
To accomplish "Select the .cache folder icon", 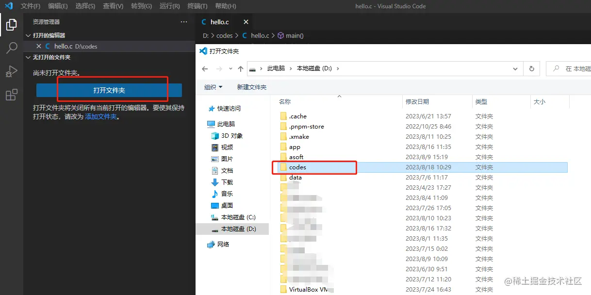I will 284,116.
